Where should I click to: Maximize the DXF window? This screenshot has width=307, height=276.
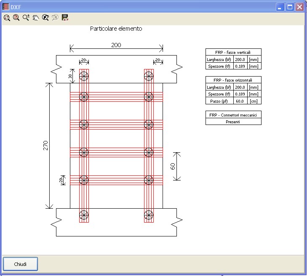pyautogui.click(x=290, y=7)
